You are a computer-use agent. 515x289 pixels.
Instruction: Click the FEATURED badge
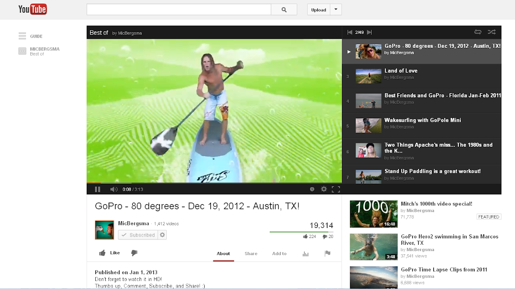[x=489, y=217]
